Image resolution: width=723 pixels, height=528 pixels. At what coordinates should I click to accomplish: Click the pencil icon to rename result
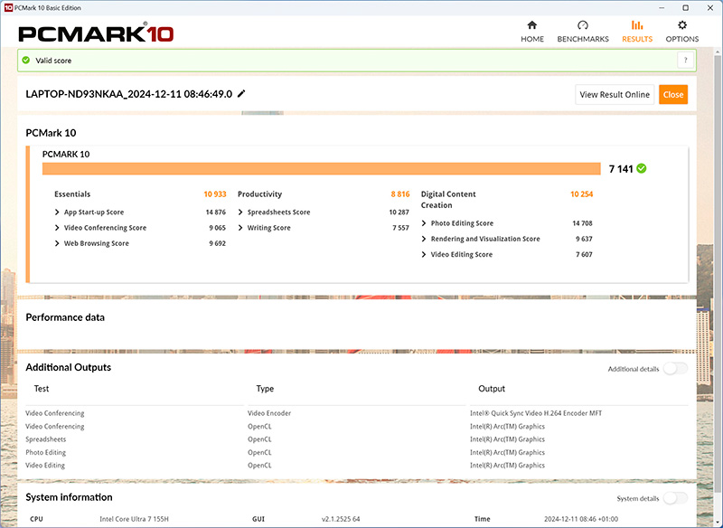click(241, 94)
